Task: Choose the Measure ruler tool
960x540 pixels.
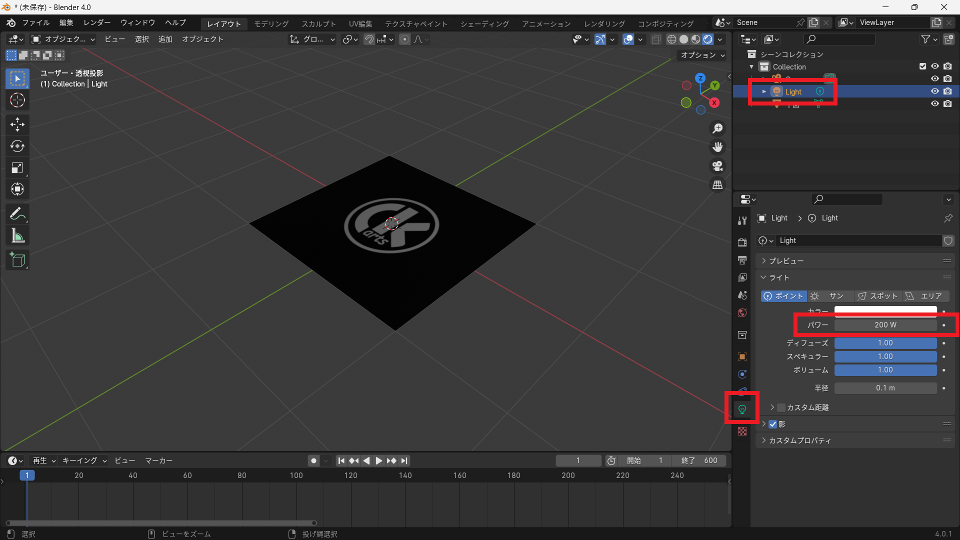Action: pyautogui.click(x=17, y=235)
